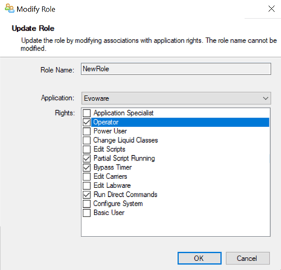Select the Evoware application combo box

tap(176, 98)
